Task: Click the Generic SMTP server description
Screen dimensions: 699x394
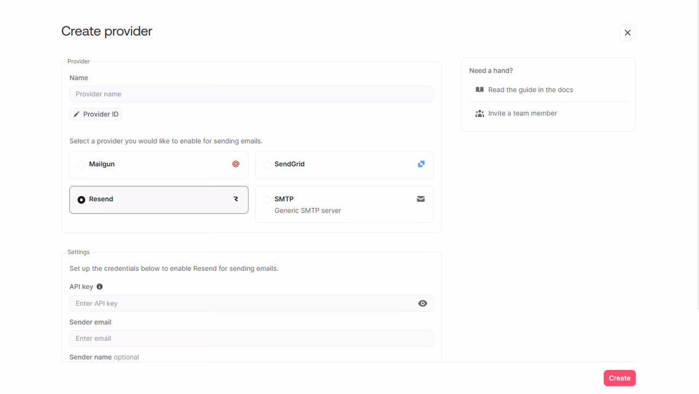Action: click(x=308, y=210)
